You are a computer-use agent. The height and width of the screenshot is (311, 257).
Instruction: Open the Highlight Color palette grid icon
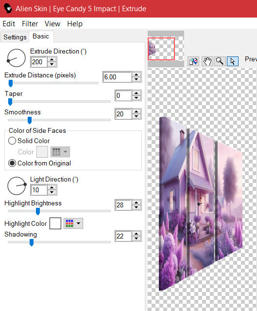[x=69, y=223]
